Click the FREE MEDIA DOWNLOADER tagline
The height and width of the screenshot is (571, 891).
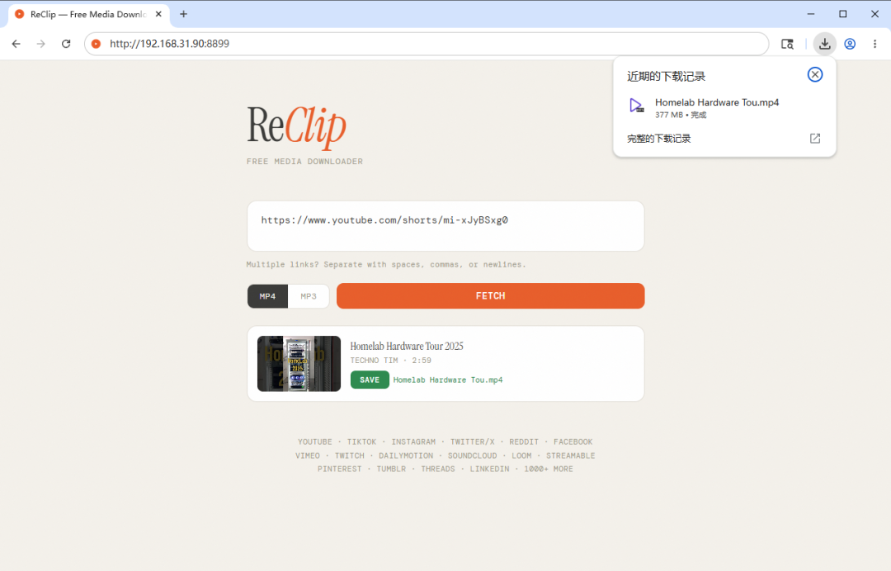[304, 162]
